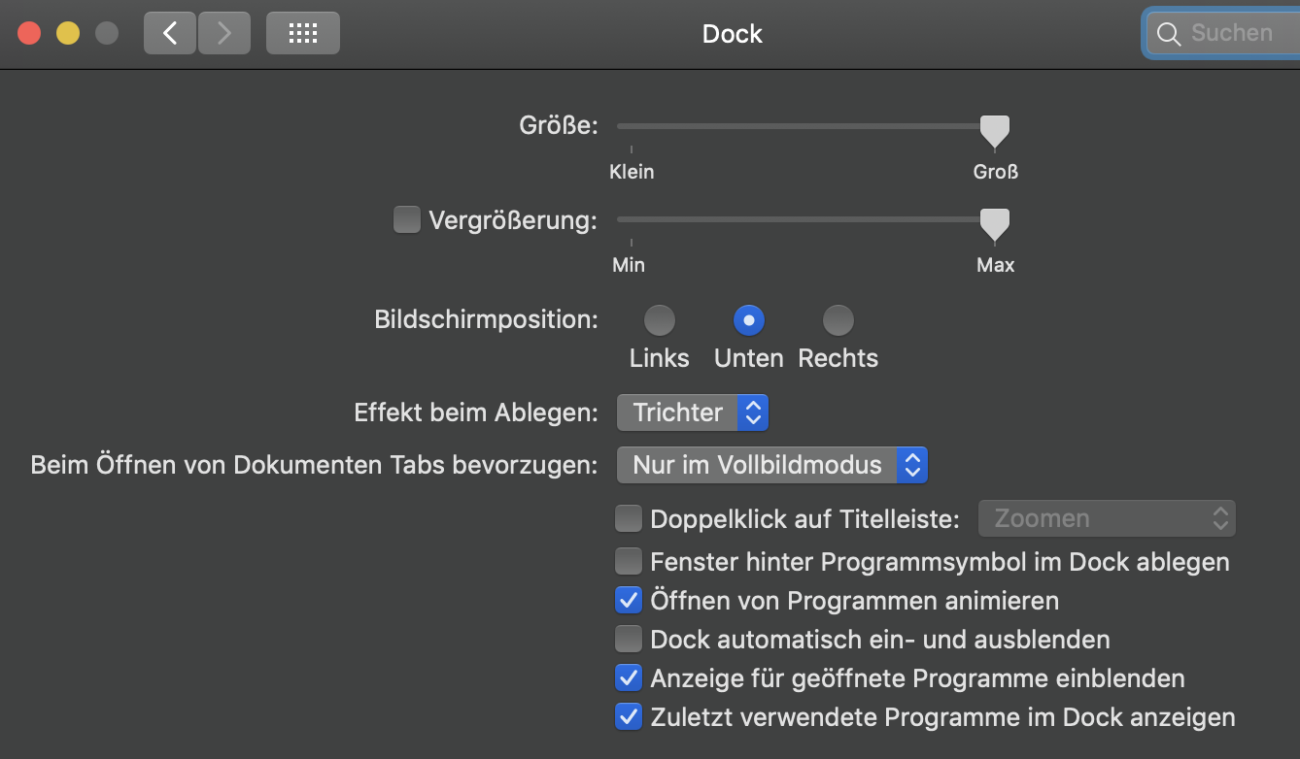Select Unten screen position radio button
The image size is (1300, 759).
click(x=749, y=319)
